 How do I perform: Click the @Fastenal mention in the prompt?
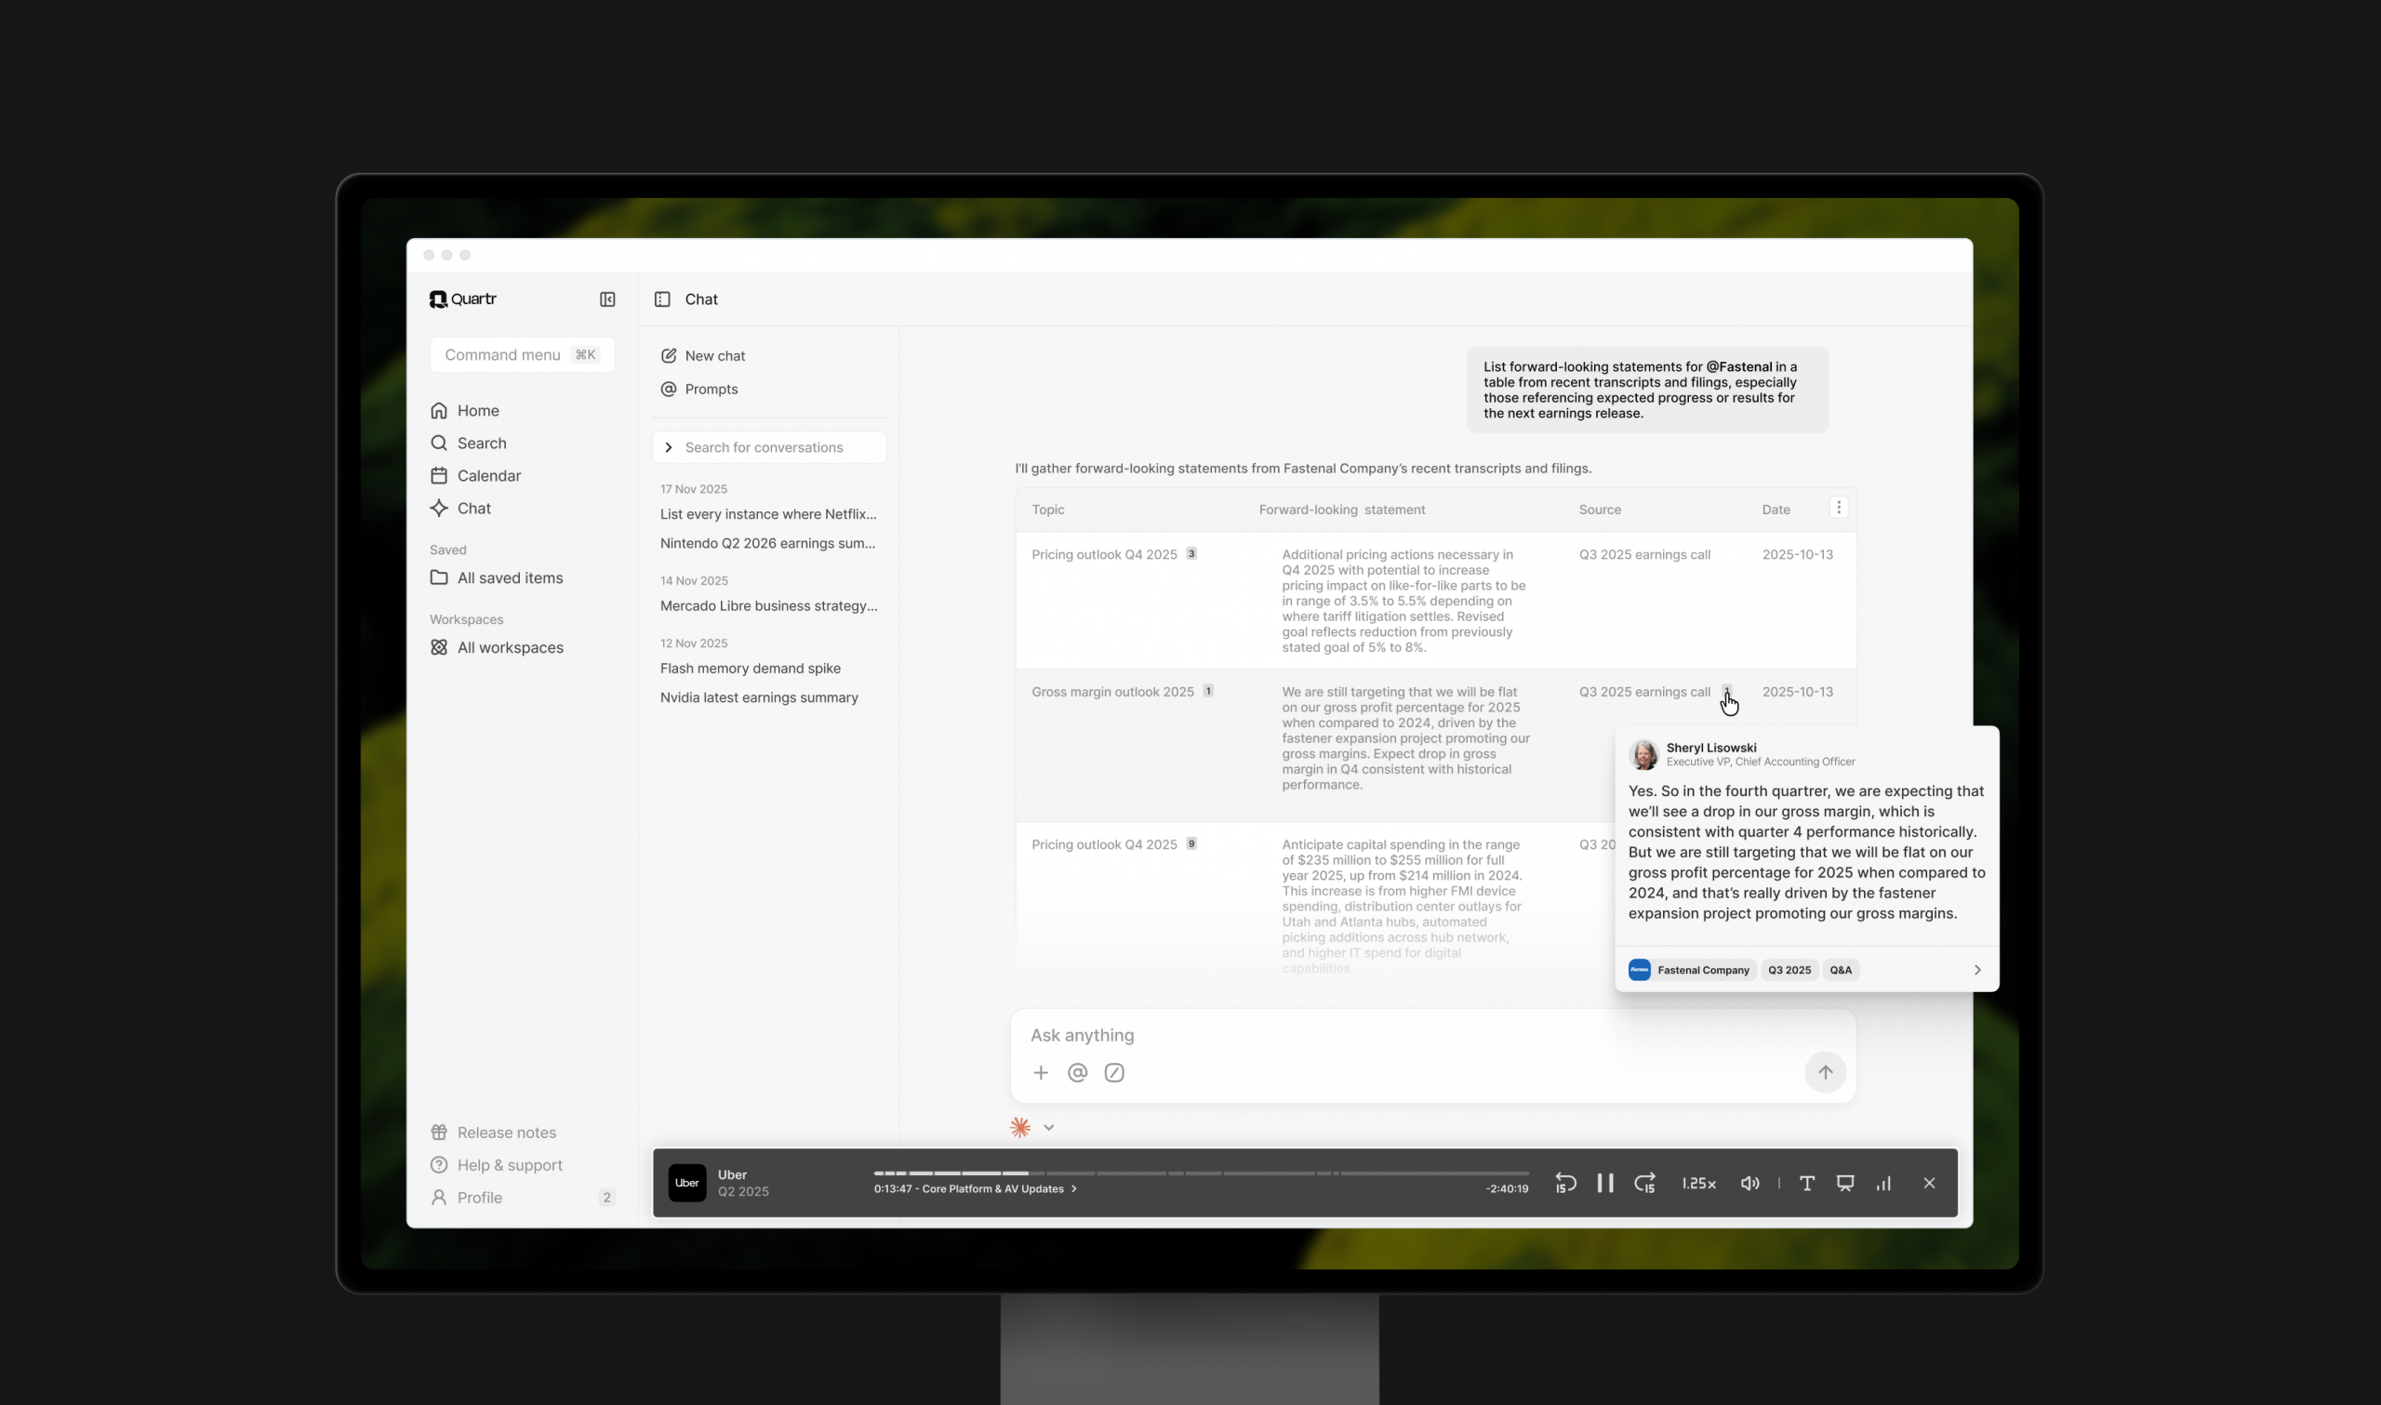(1739, 367)
